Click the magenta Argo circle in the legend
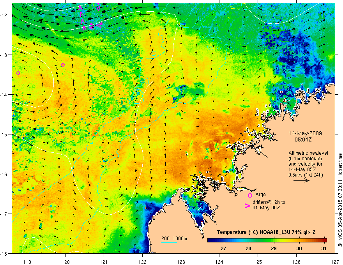The image size is (343, 265). coord(250,195)
